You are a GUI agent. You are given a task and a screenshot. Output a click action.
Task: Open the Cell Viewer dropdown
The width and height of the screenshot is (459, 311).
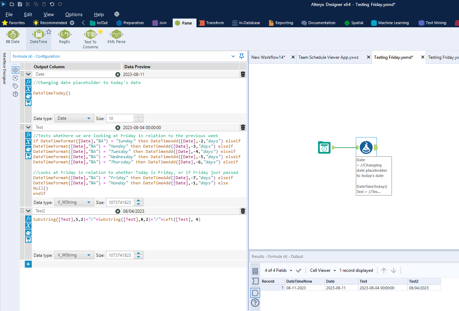click(323, 270)
